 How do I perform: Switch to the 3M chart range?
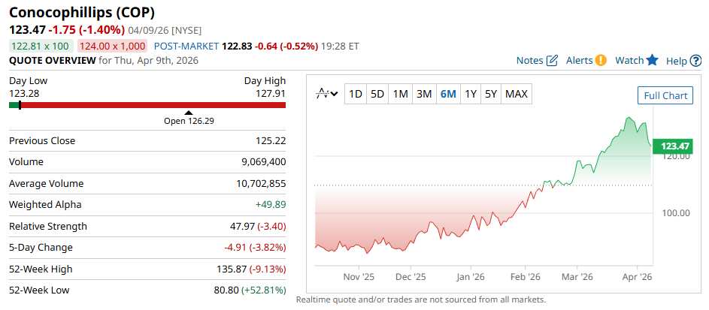(424, 94)
